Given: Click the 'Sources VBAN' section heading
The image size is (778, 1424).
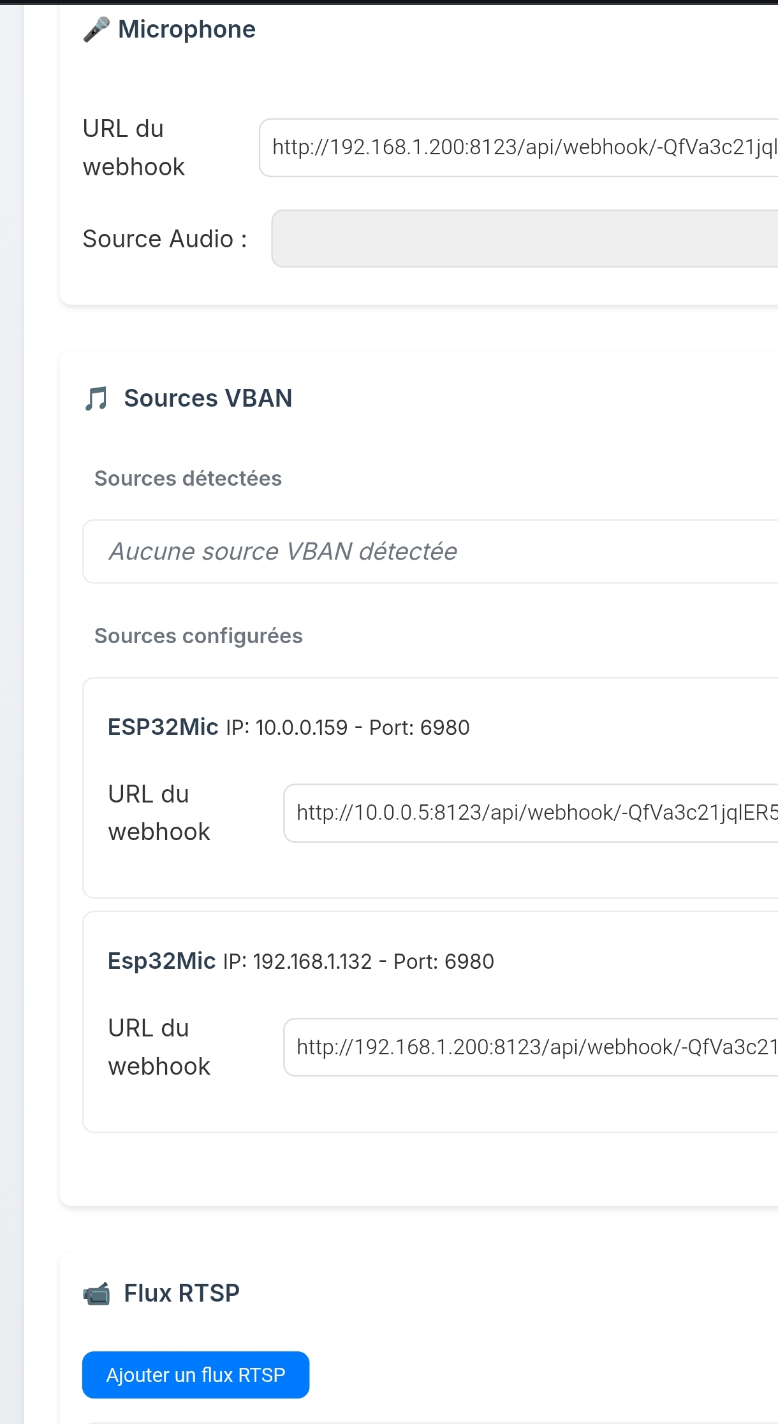Looking at the screenshot, I should pos(208,398).
